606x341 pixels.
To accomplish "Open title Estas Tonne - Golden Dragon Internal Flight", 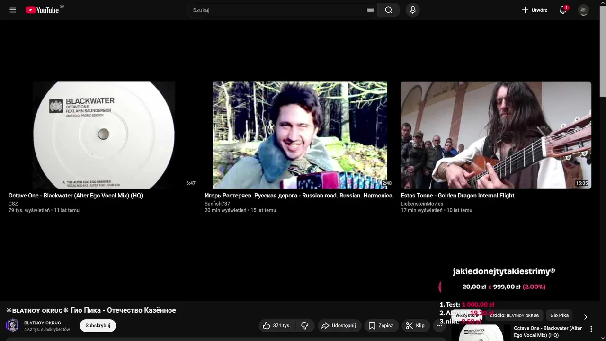I will pos(457,196).
